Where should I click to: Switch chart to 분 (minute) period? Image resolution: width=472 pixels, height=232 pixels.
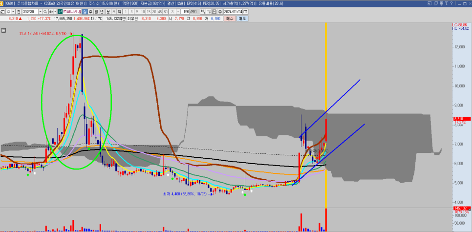click(107, 11)
